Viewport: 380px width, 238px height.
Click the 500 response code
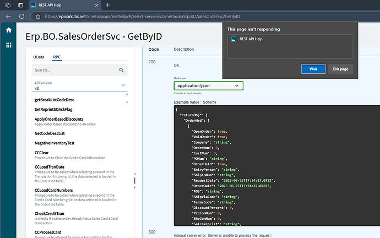click(152, 232)
